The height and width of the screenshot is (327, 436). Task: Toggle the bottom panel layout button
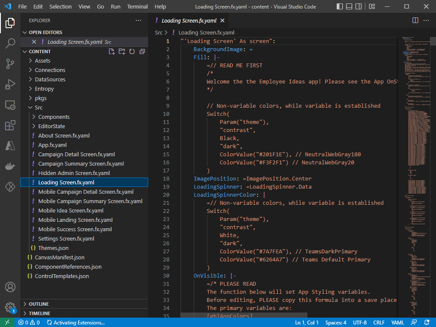coord(350,6)
